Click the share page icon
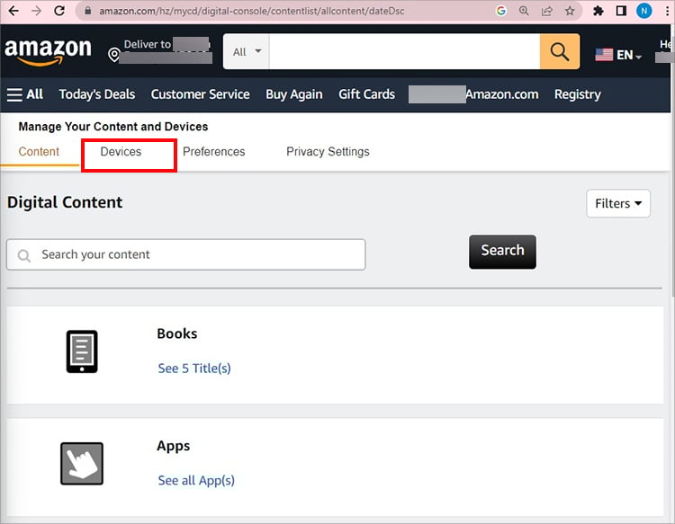The width and height of the screenshot is (675, 524). [546, 11]
